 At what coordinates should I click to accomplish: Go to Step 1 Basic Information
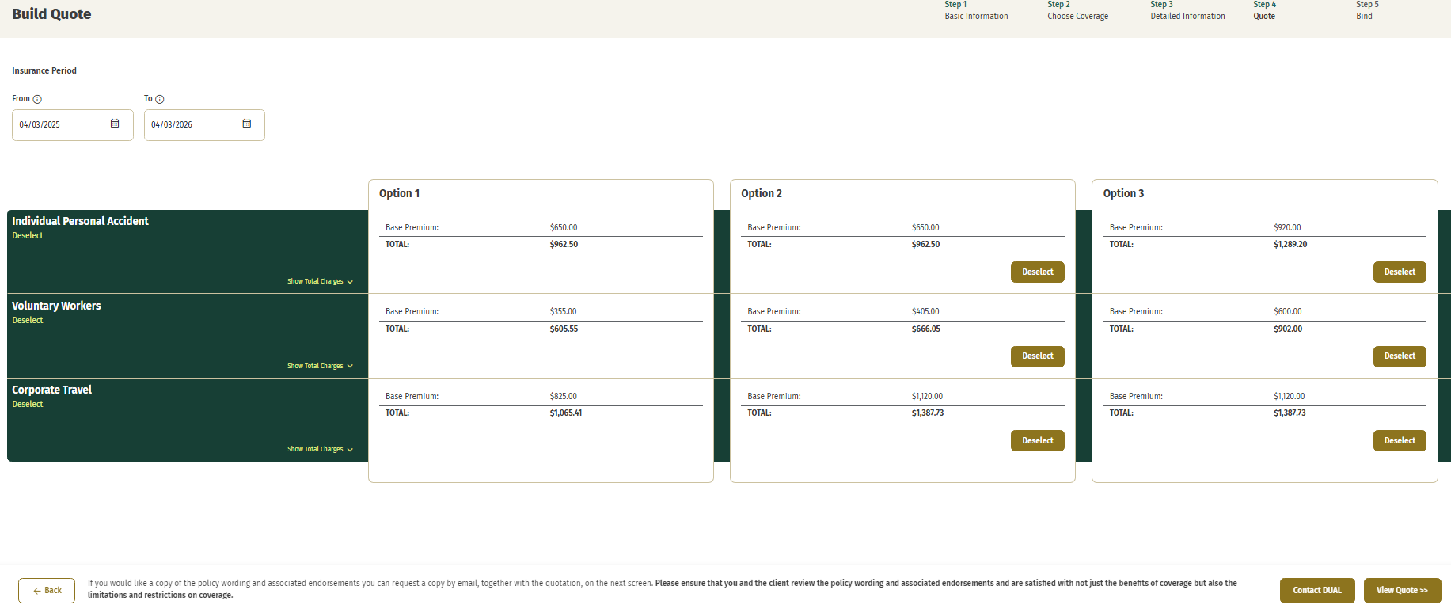click(976, 10)
